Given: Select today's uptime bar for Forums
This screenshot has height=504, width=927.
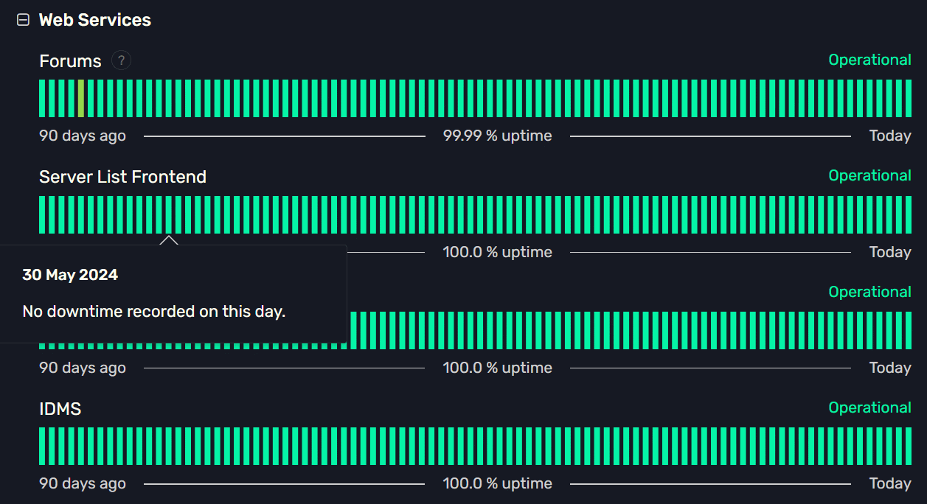Looking at the screenshot, I should click(908, 97).
